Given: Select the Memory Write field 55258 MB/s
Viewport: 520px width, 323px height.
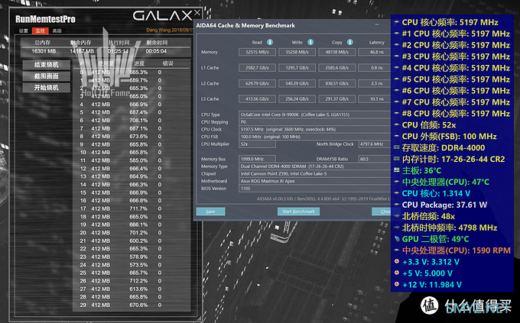Looking at the screenshot, I should click(x=297, y=52).
